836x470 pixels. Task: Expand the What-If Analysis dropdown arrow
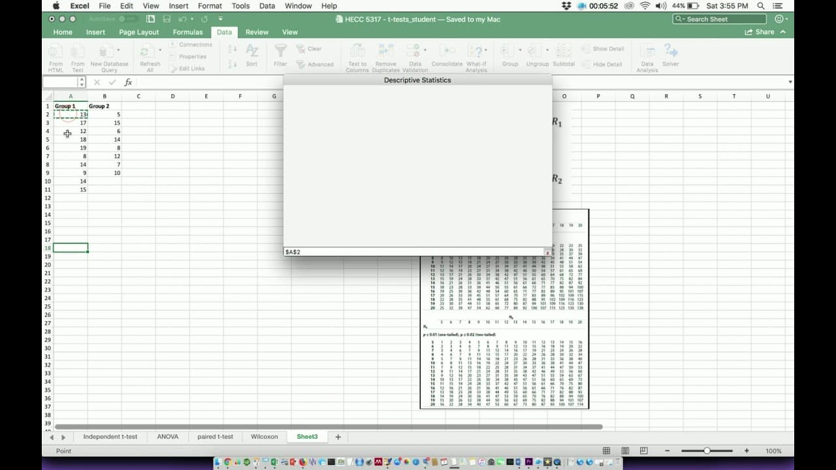486,50
